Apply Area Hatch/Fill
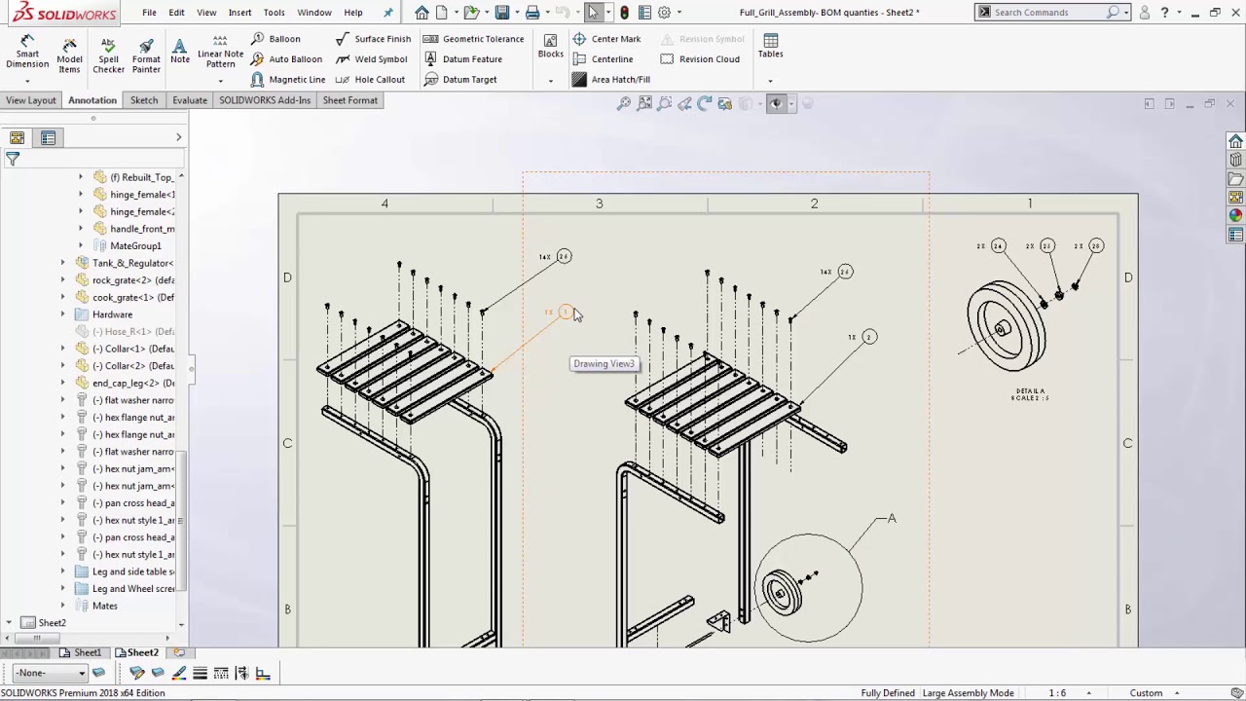This screenshot has width=1246, height=701. 611,80
